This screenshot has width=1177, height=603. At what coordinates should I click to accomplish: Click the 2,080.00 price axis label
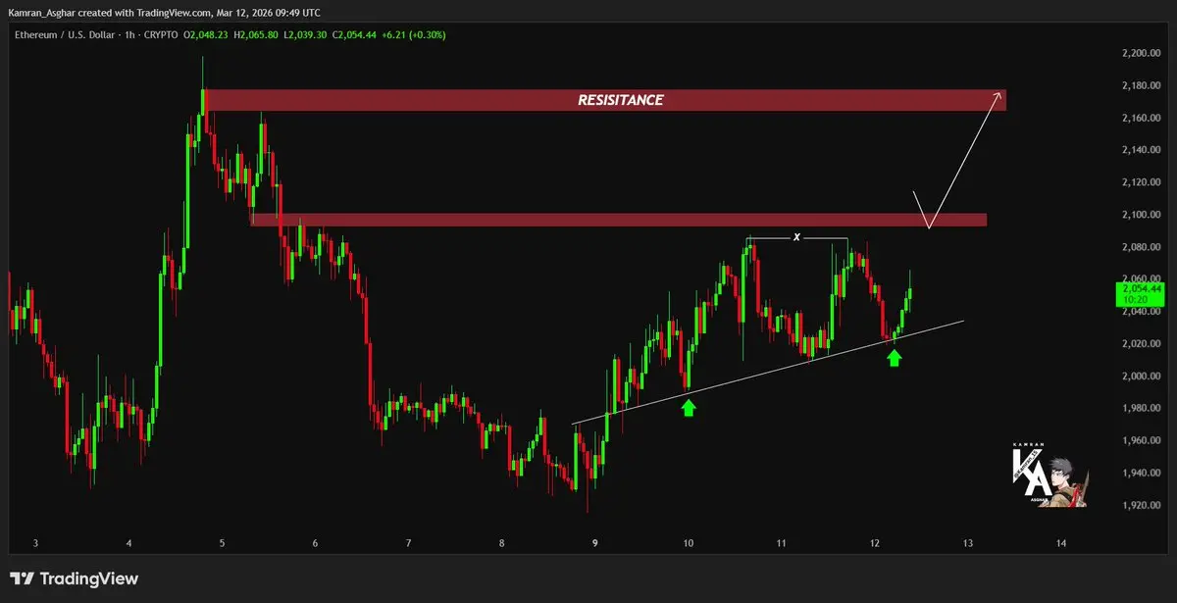(1144, 247)
